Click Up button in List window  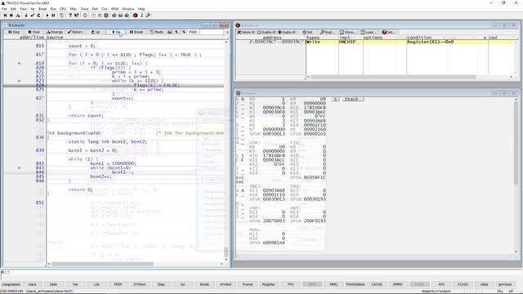coord(96,32)
